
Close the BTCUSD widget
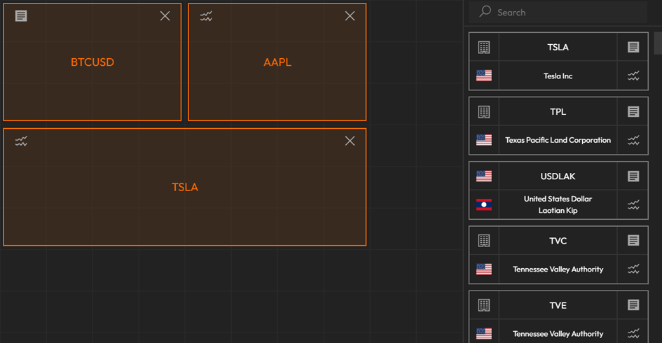click(x=165, y=15)
